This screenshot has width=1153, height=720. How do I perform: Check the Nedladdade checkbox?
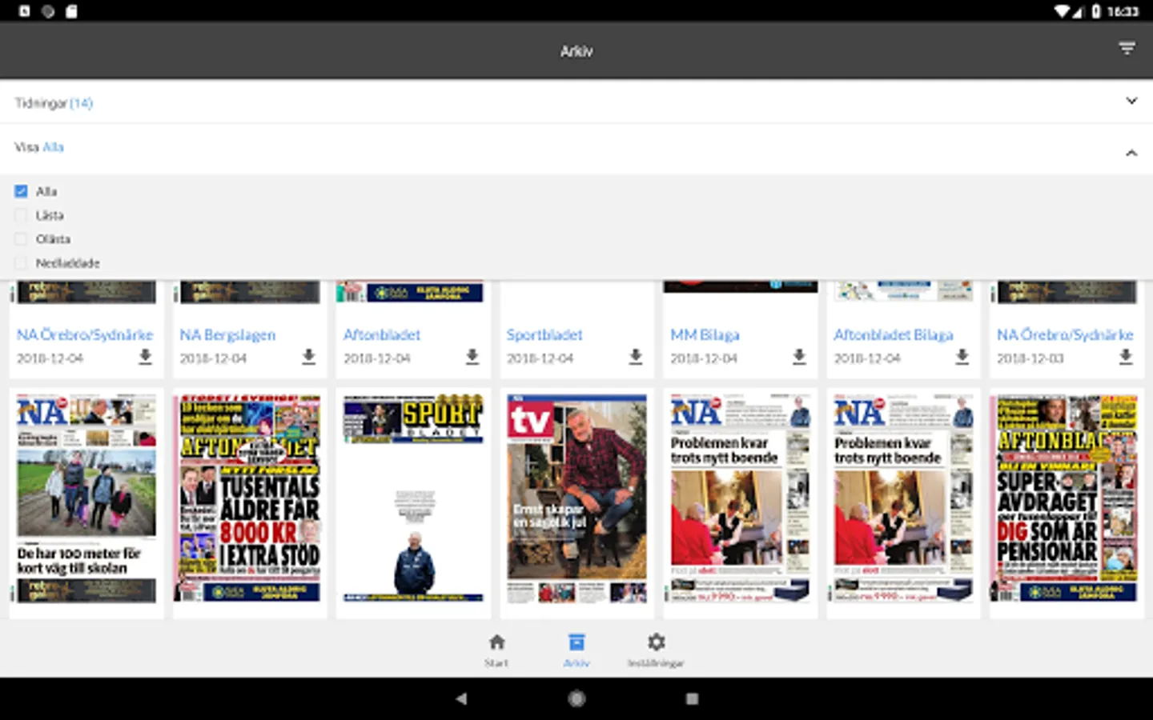point(21,263)
